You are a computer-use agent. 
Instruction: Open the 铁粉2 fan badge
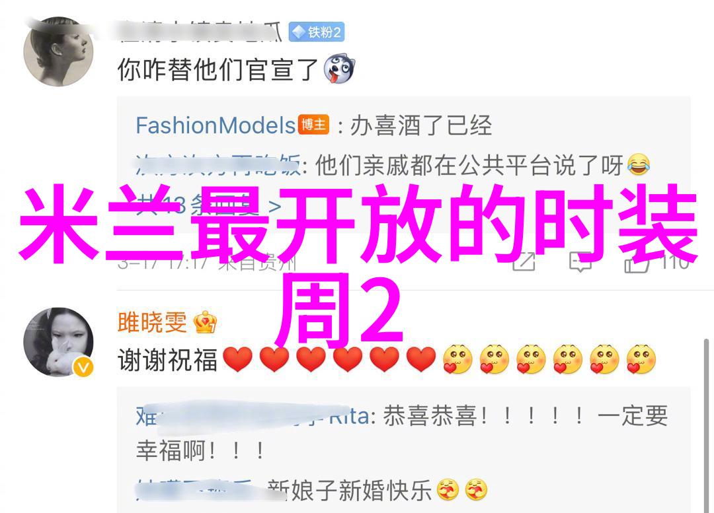(x=317, y=32)
